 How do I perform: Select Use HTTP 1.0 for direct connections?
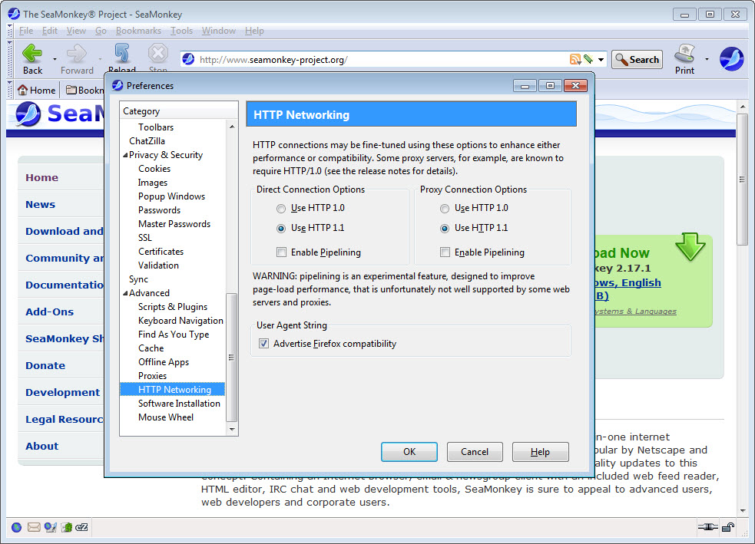click(280, 208)
